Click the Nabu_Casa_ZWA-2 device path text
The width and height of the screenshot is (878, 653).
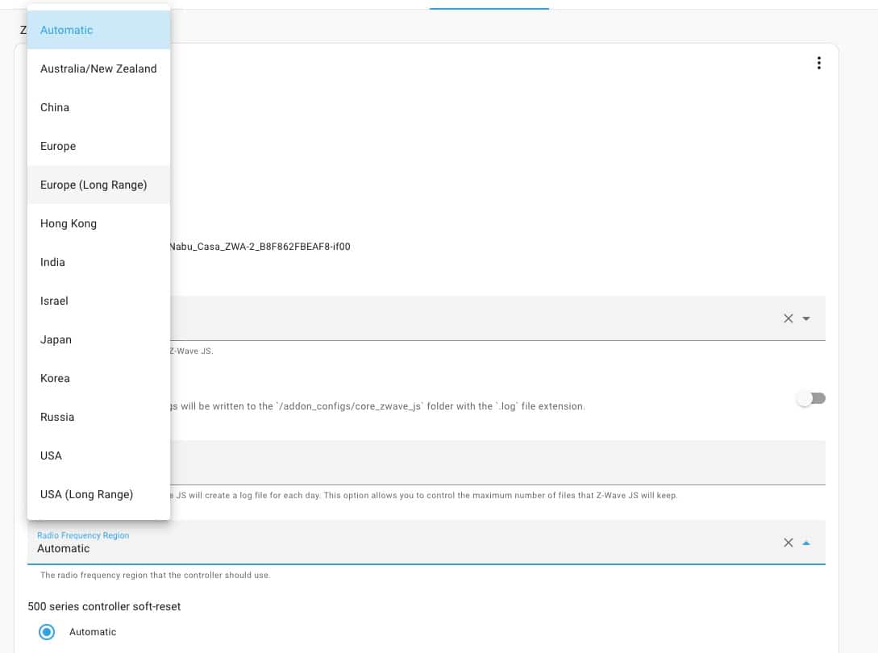click(260, 247)
